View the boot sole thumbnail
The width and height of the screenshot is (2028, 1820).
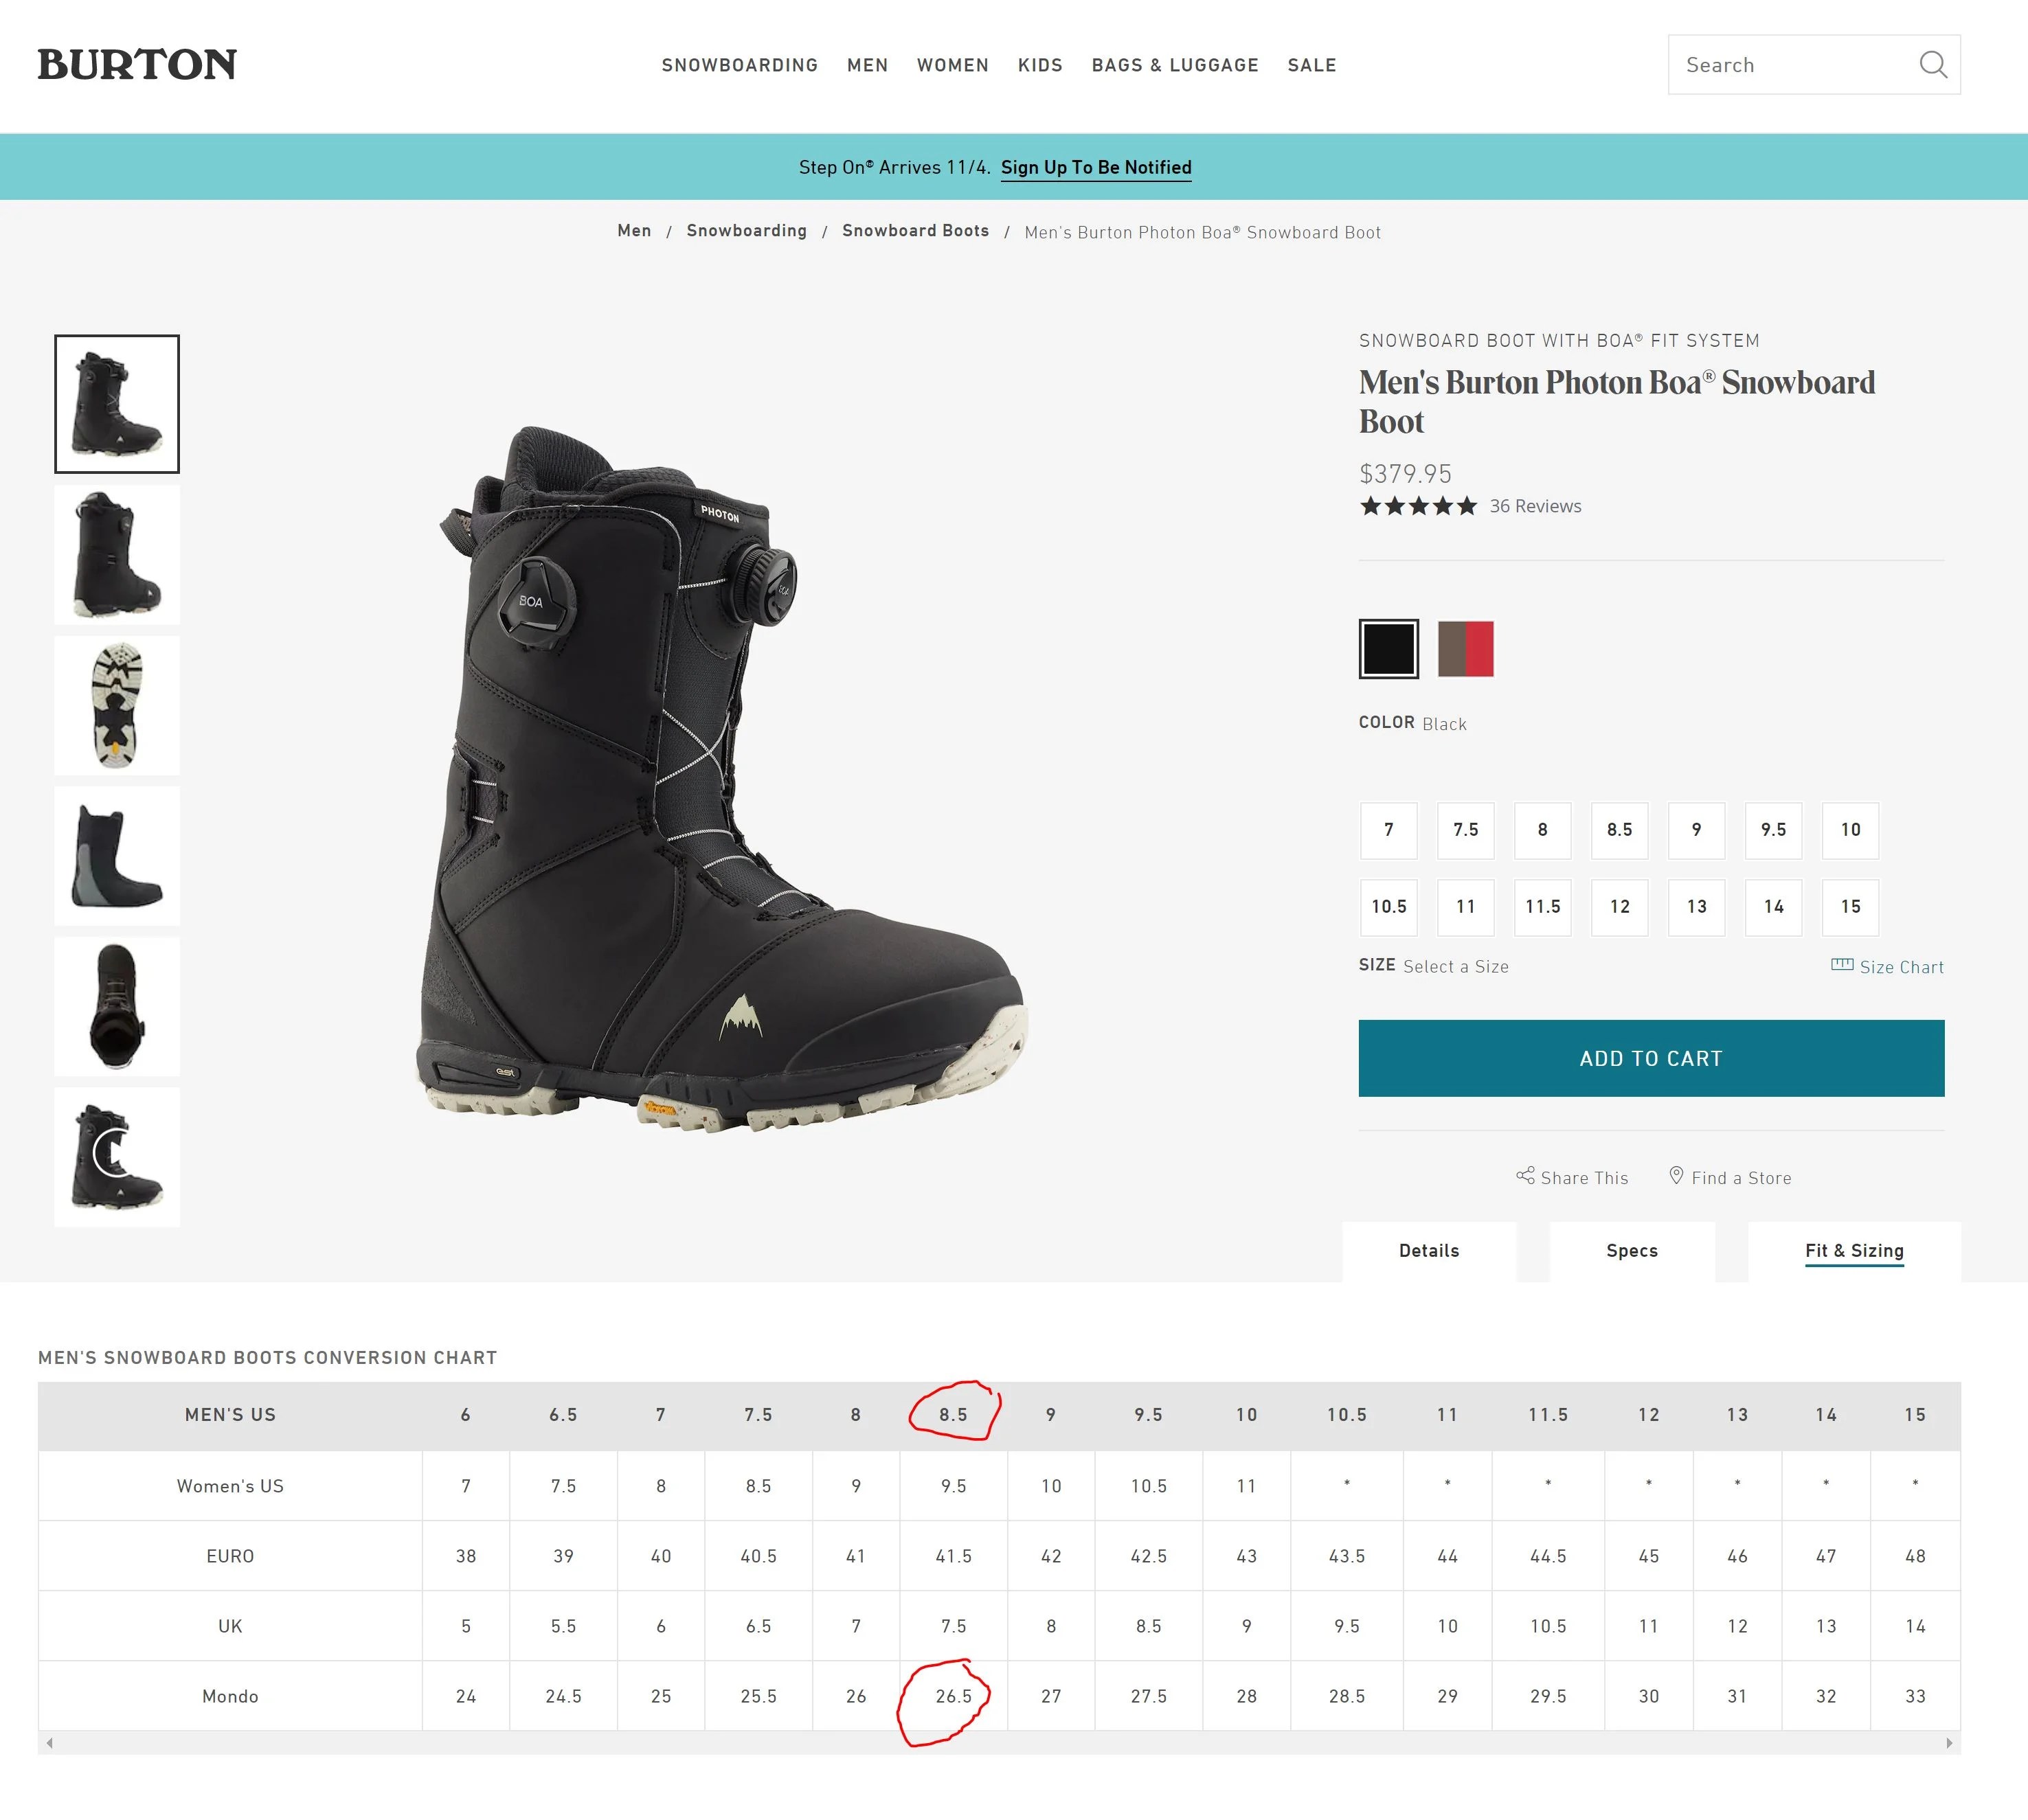click(117, 705)
